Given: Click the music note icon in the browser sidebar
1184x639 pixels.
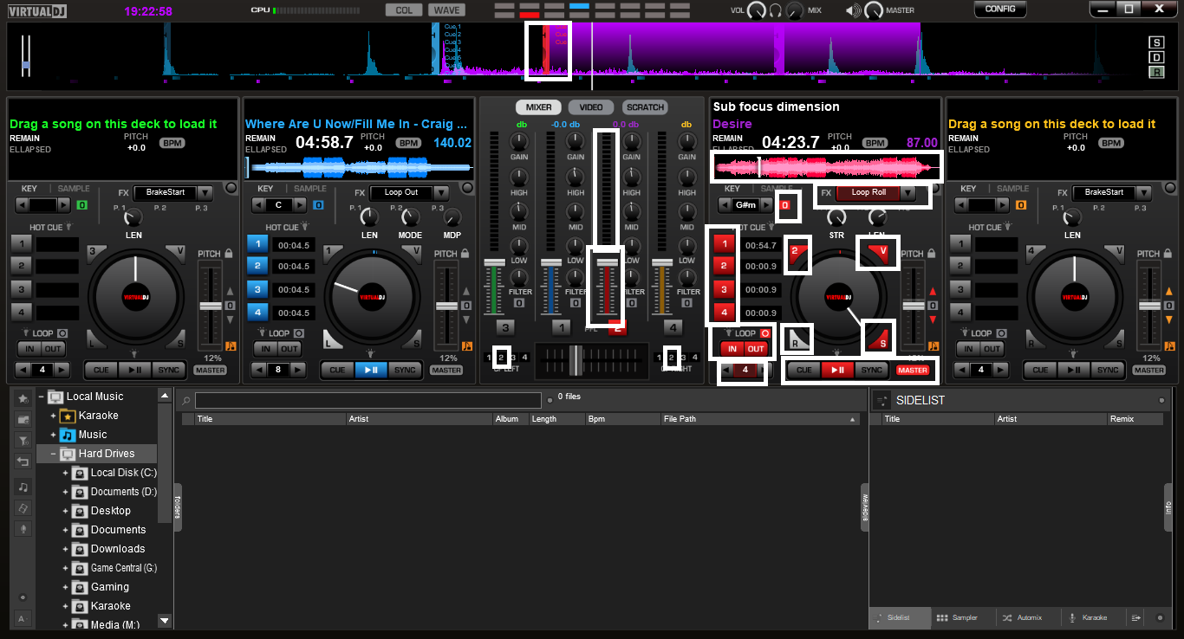Looking at the screenshot, I should point(23,487).
